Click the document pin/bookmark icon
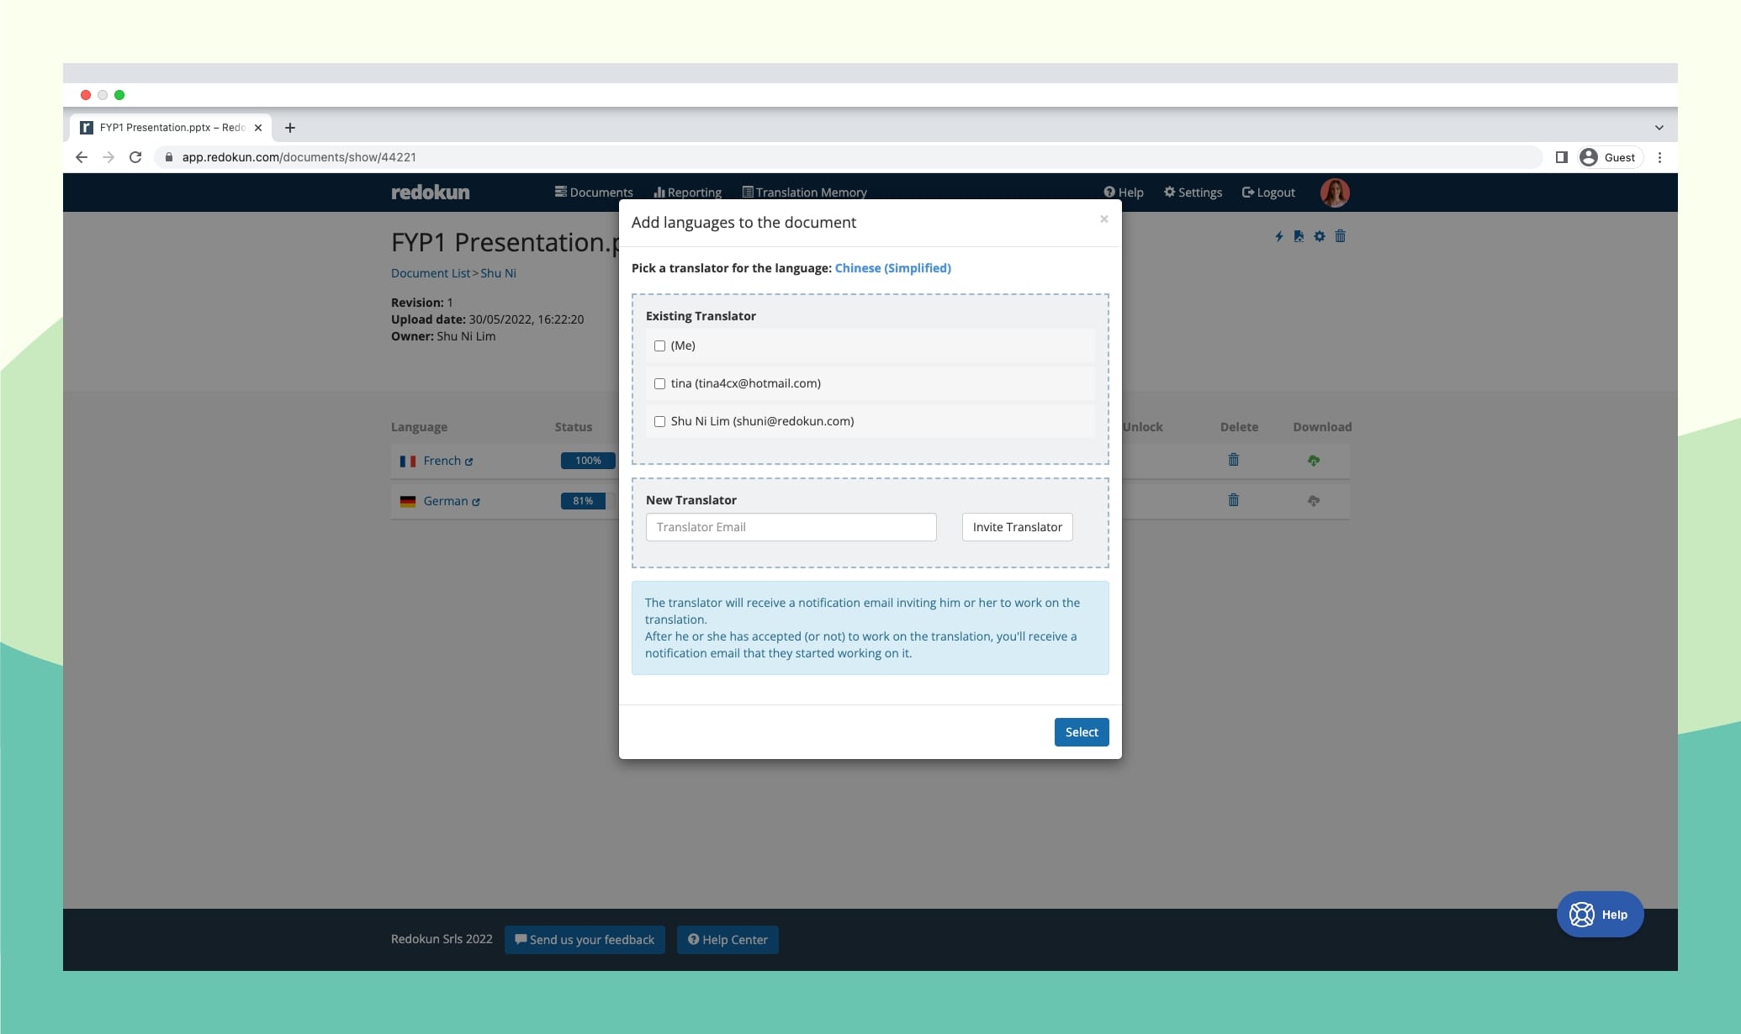The image size is (1741, 1034). click(x=1299, y=235)
